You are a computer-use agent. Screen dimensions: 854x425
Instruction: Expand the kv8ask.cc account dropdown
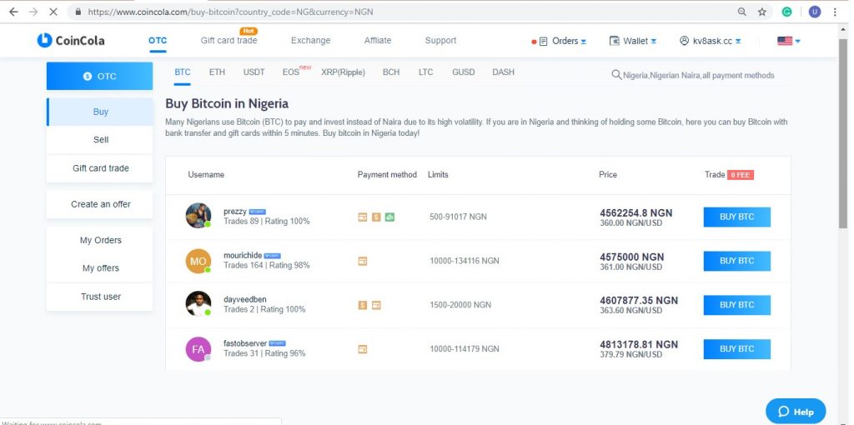[738, 42]
